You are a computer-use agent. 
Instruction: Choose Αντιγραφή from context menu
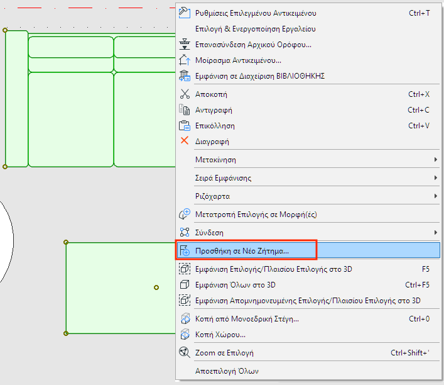[308, 110]
